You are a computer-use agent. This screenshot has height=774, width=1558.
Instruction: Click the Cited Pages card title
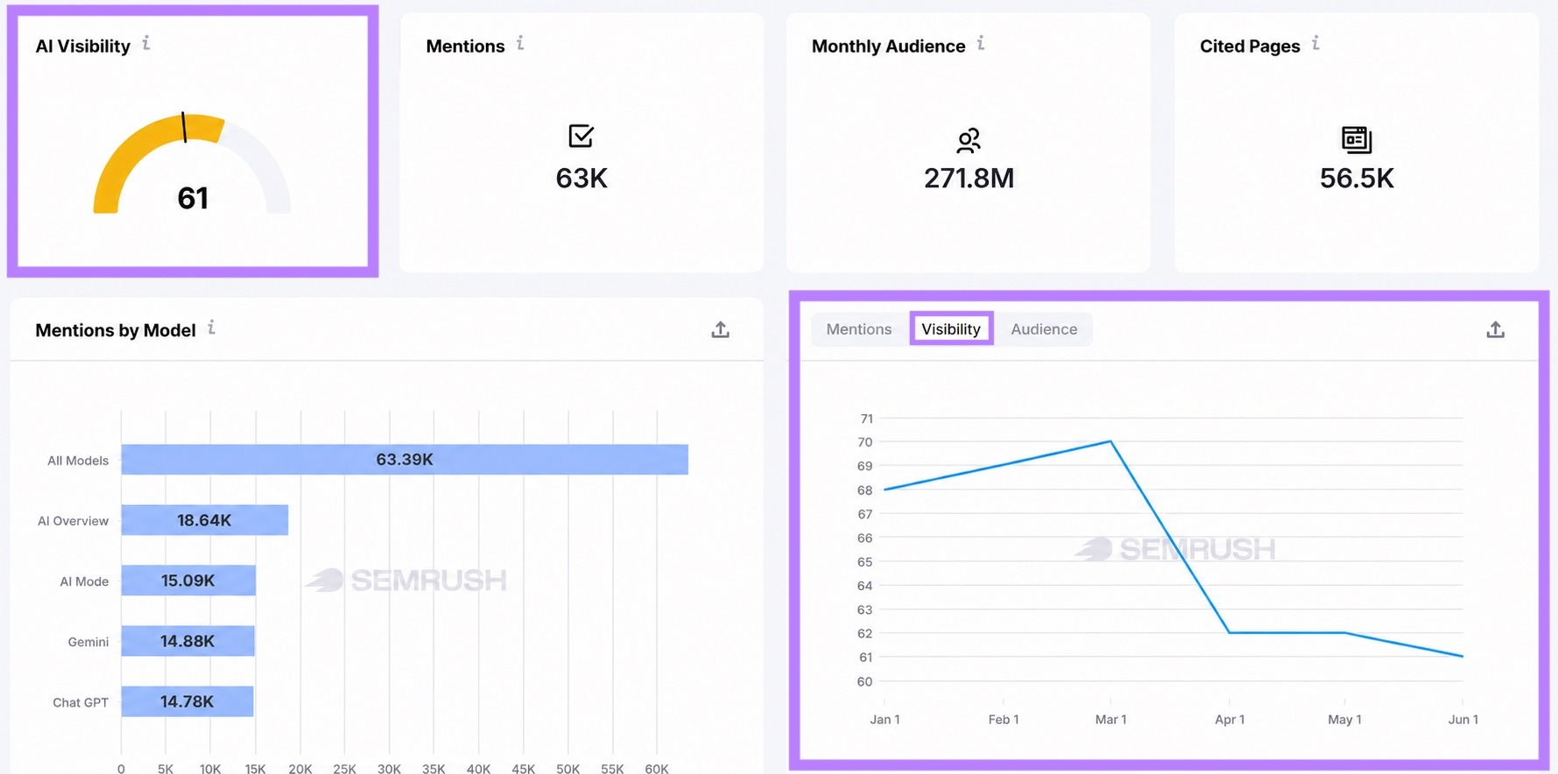(1250, 46)
